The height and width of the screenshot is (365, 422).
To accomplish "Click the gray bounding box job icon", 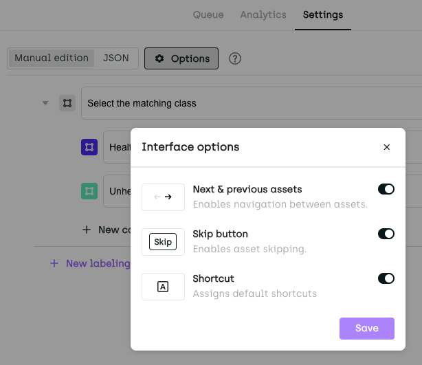I will point(67,103).
